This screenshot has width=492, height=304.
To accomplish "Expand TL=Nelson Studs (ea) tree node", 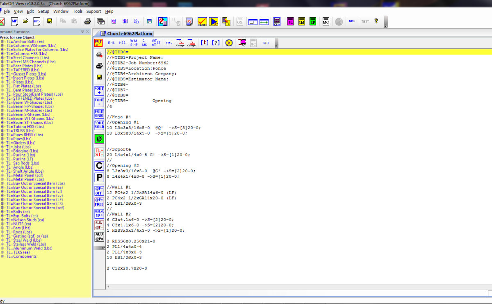I will 2,220.
